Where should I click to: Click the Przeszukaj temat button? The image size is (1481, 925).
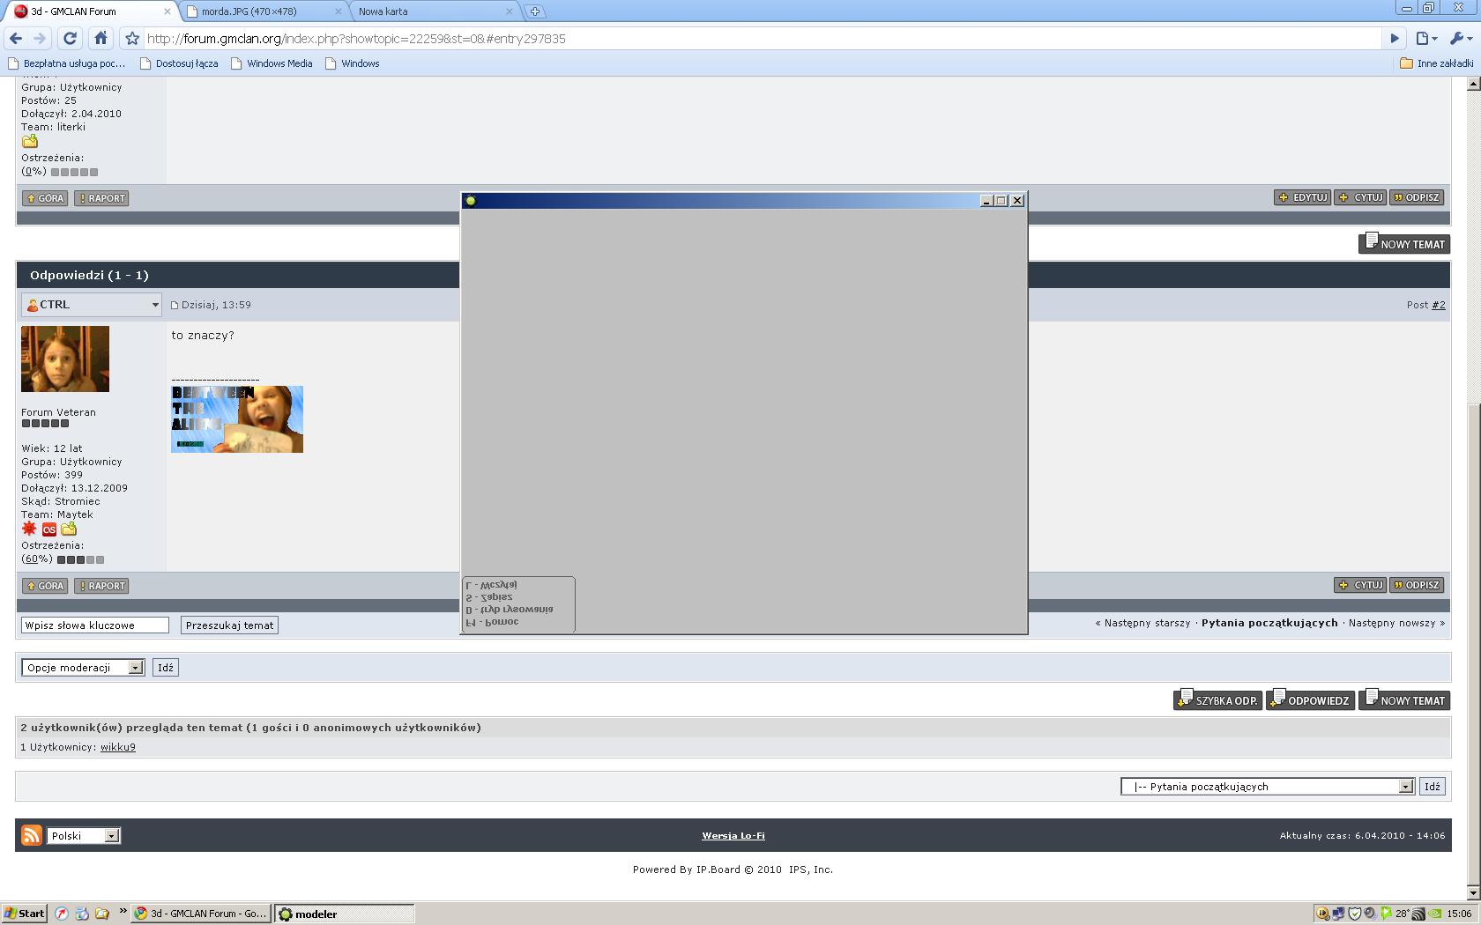click(x=229, y=625)
